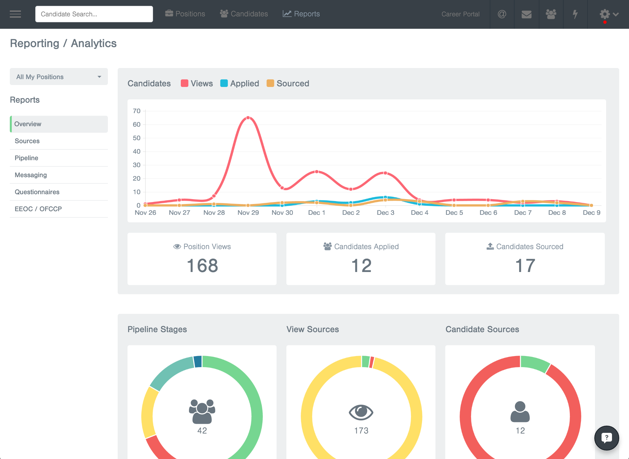Open the envelope messages icon

[x=526, y=14]
